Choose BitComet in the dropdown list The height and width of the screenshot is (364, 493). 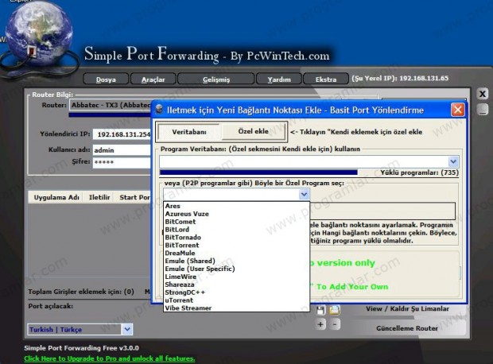[x=236, y=222]
